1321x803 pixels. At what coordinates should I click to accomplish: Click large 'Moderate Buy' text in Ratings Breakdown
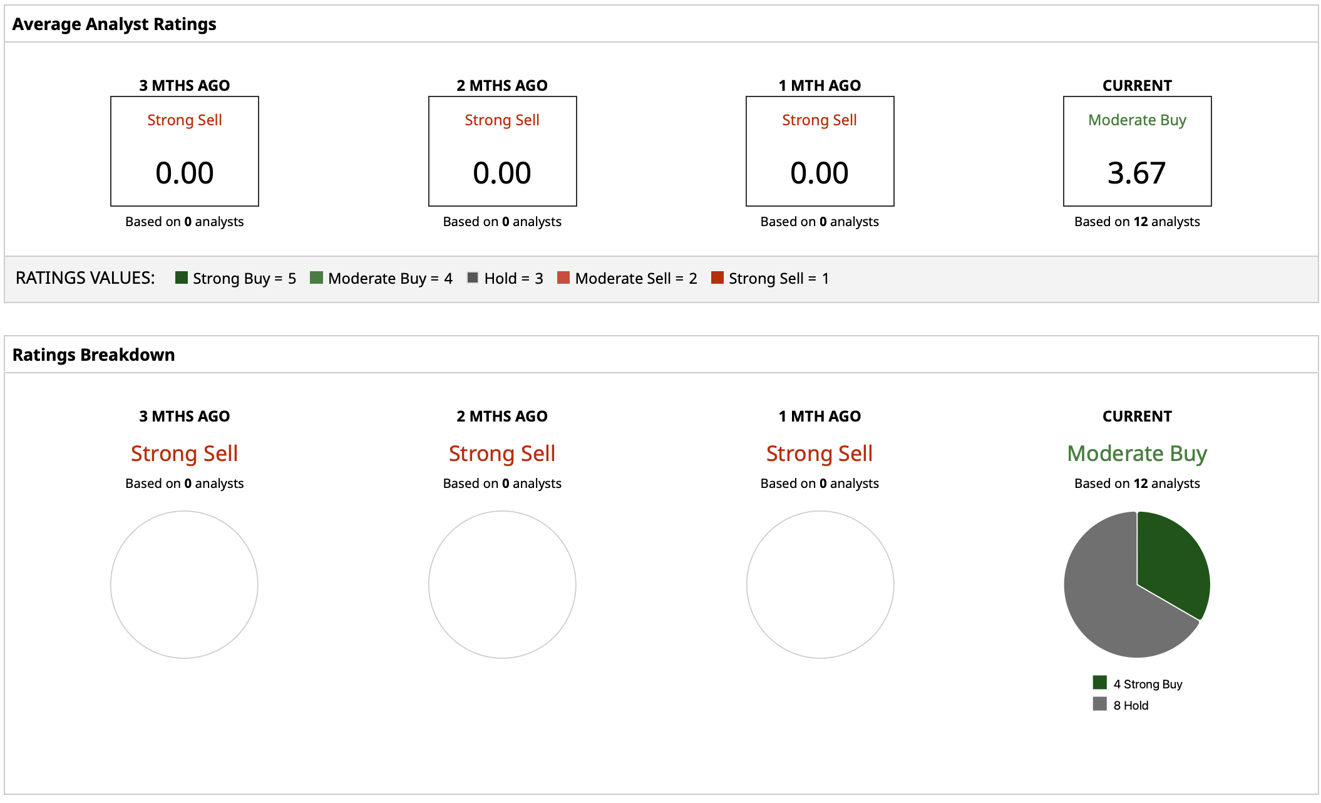(1137, 453)
